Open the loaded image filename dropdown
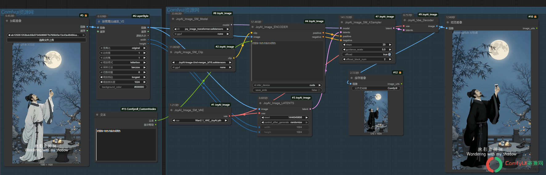The height and width of the screenshot is (175, 546). 46,35
